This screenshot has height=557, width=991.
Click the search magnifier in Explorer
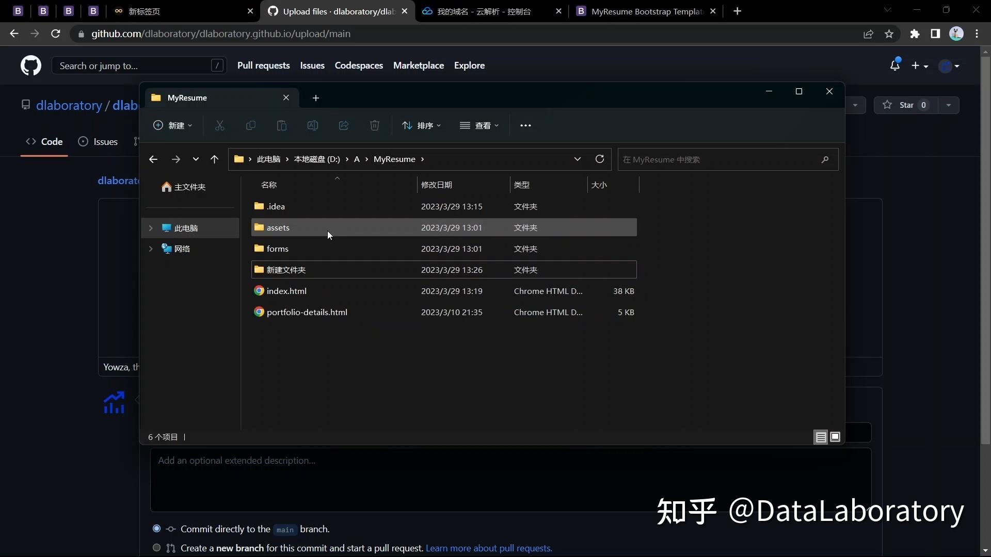[x=825, y=159]
